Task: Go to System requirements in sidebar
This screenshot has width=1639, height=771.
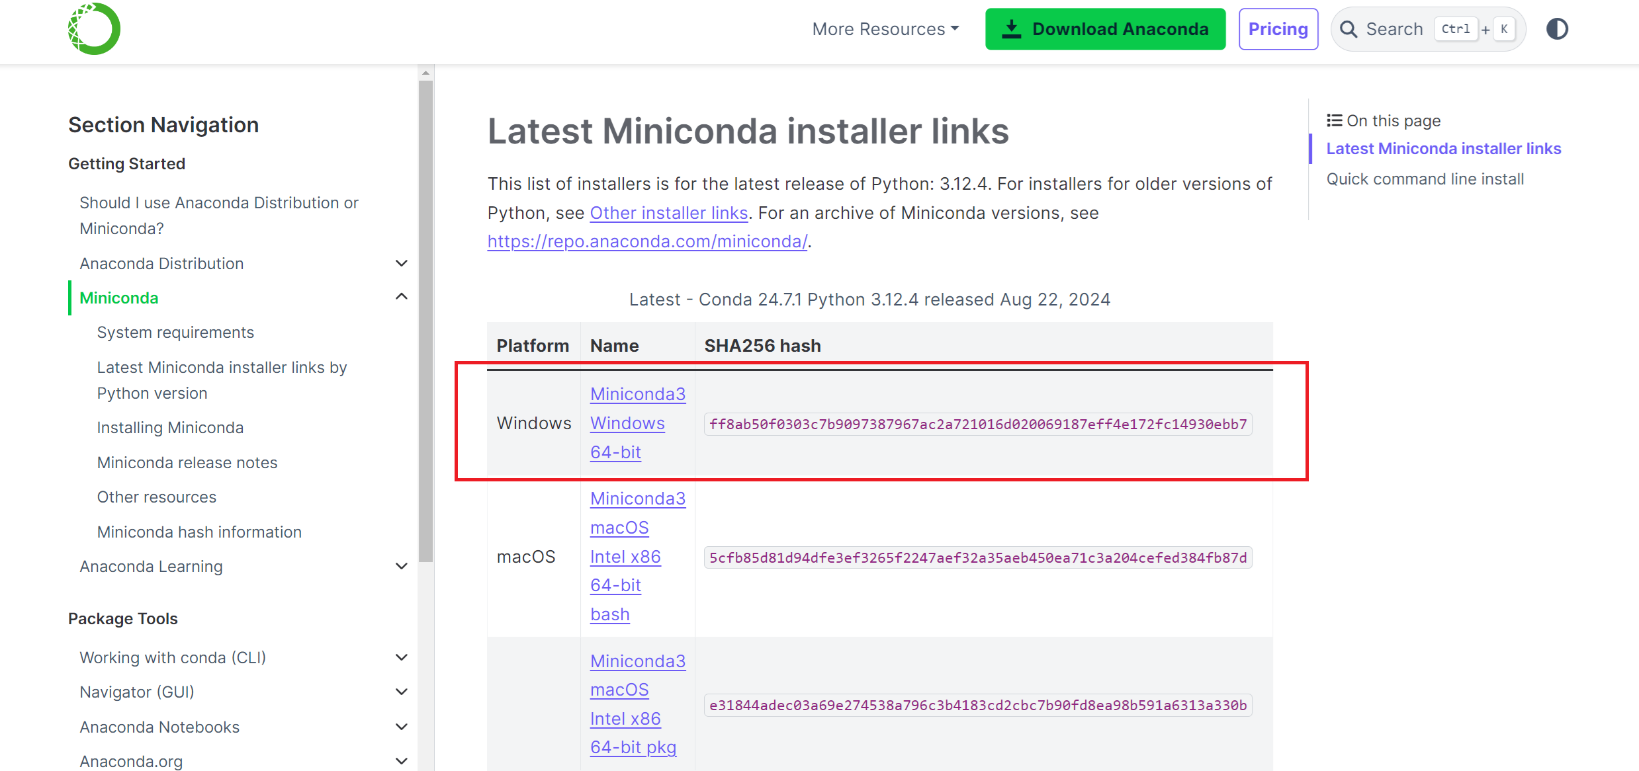Action: coord(175,332)
